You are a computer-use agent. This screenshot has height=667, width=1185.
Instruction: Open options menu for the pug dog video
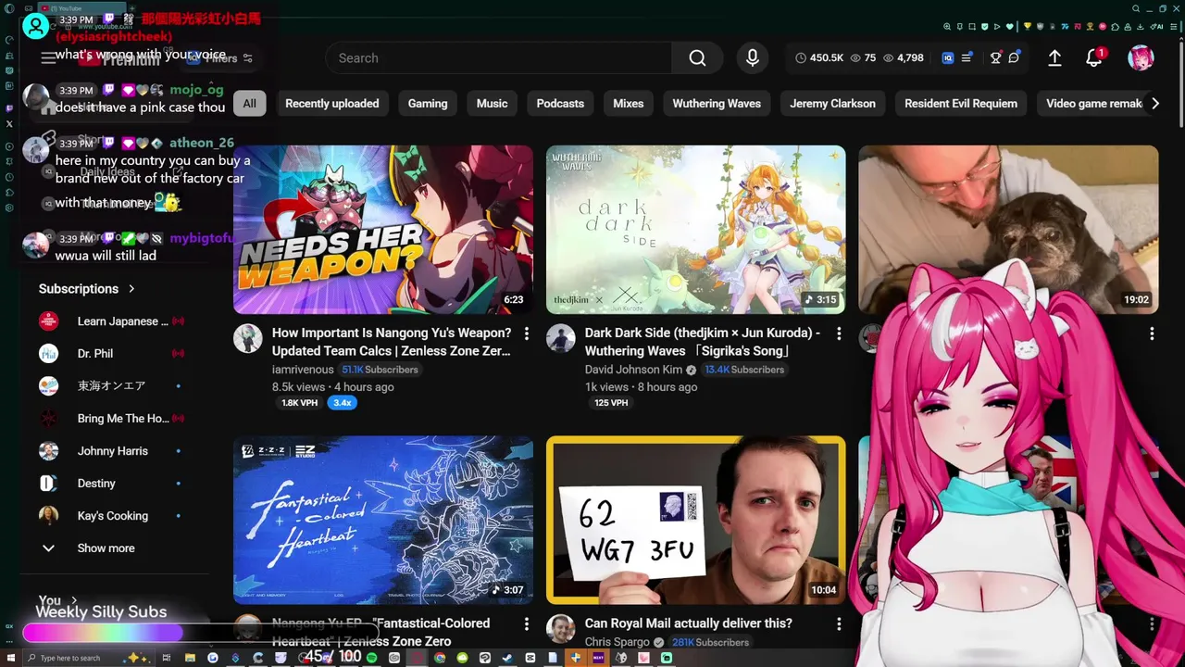pyautogui.click(x=1152, y=333)
